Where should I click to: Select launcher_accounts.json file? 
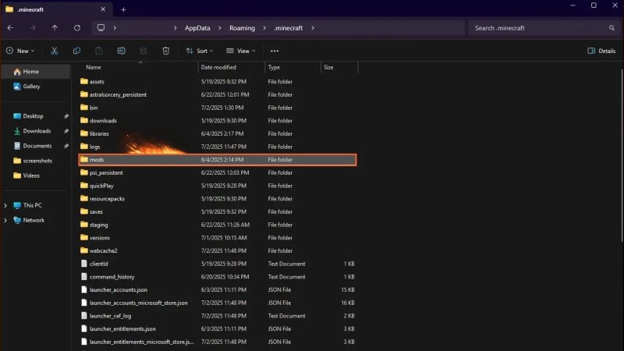pyautogui.click(x=218, y=289)
